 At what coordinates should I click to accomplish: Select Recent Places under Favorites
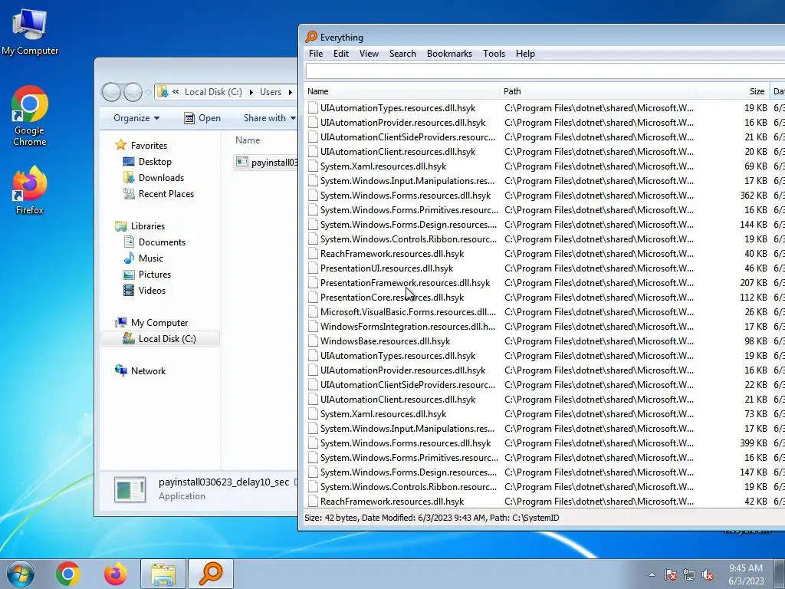158,194
